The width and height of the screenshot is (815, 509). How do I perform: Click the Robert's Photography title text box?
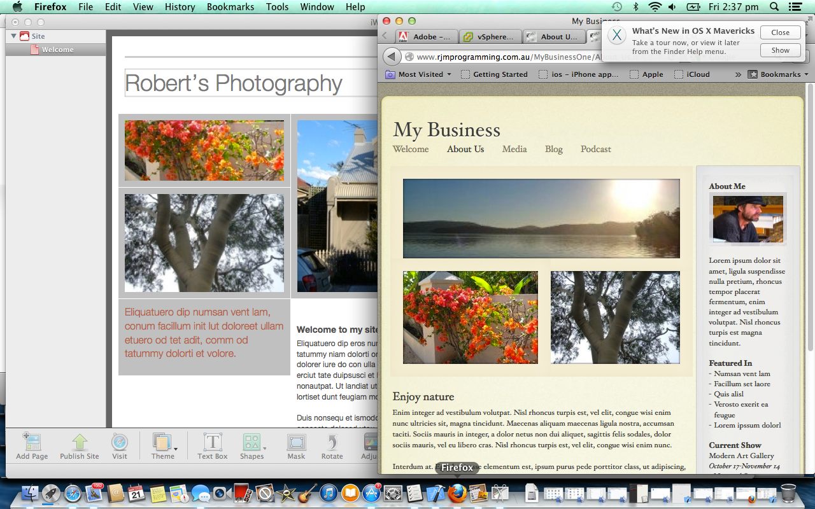coord(251,83)
